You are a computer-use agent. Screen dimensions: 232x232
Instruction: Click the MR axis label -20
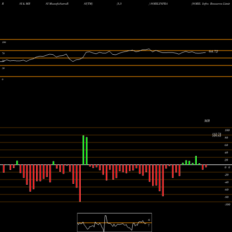point(226,175)
